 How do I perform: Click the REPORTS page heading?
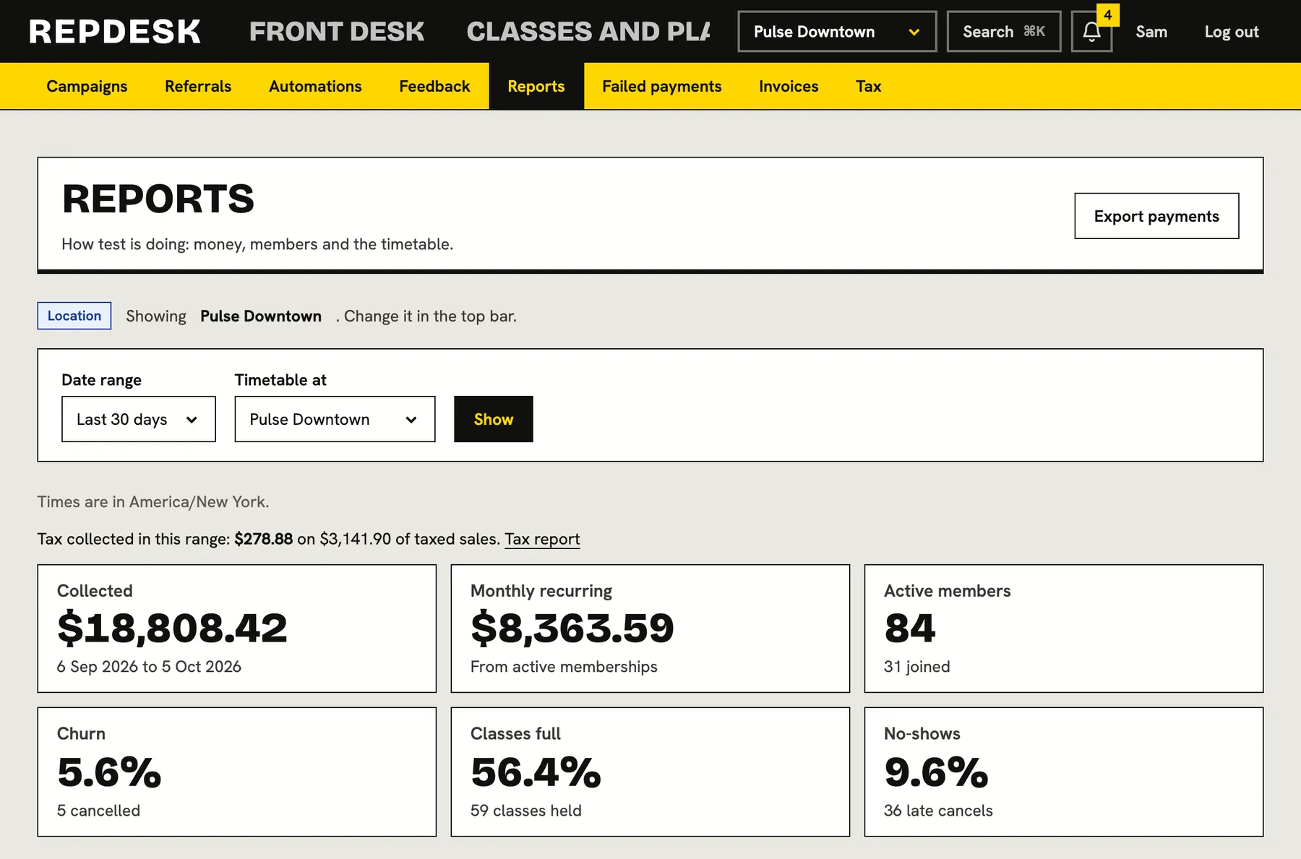click(x=158, y=199)
